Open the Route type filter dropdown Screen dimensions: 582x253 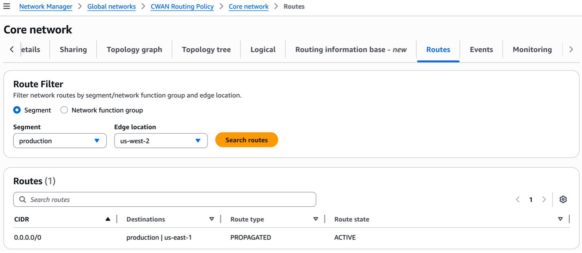click(x=316, y=218)
